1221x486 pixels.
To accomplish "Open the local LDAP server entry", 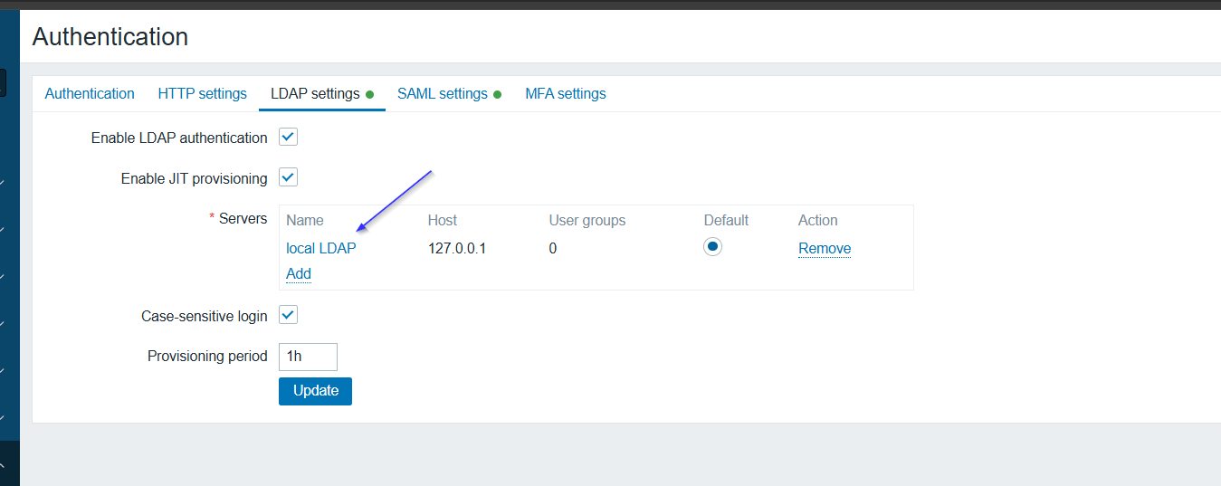I will click(321, 248).
